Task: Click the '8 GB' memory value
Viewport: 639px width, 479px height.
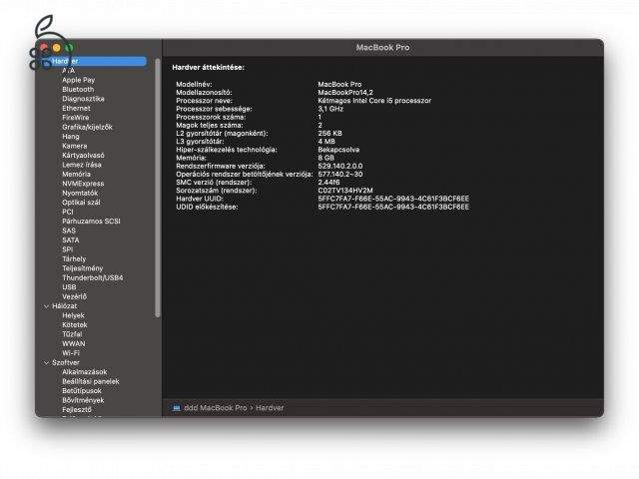Action: (326, 158)
